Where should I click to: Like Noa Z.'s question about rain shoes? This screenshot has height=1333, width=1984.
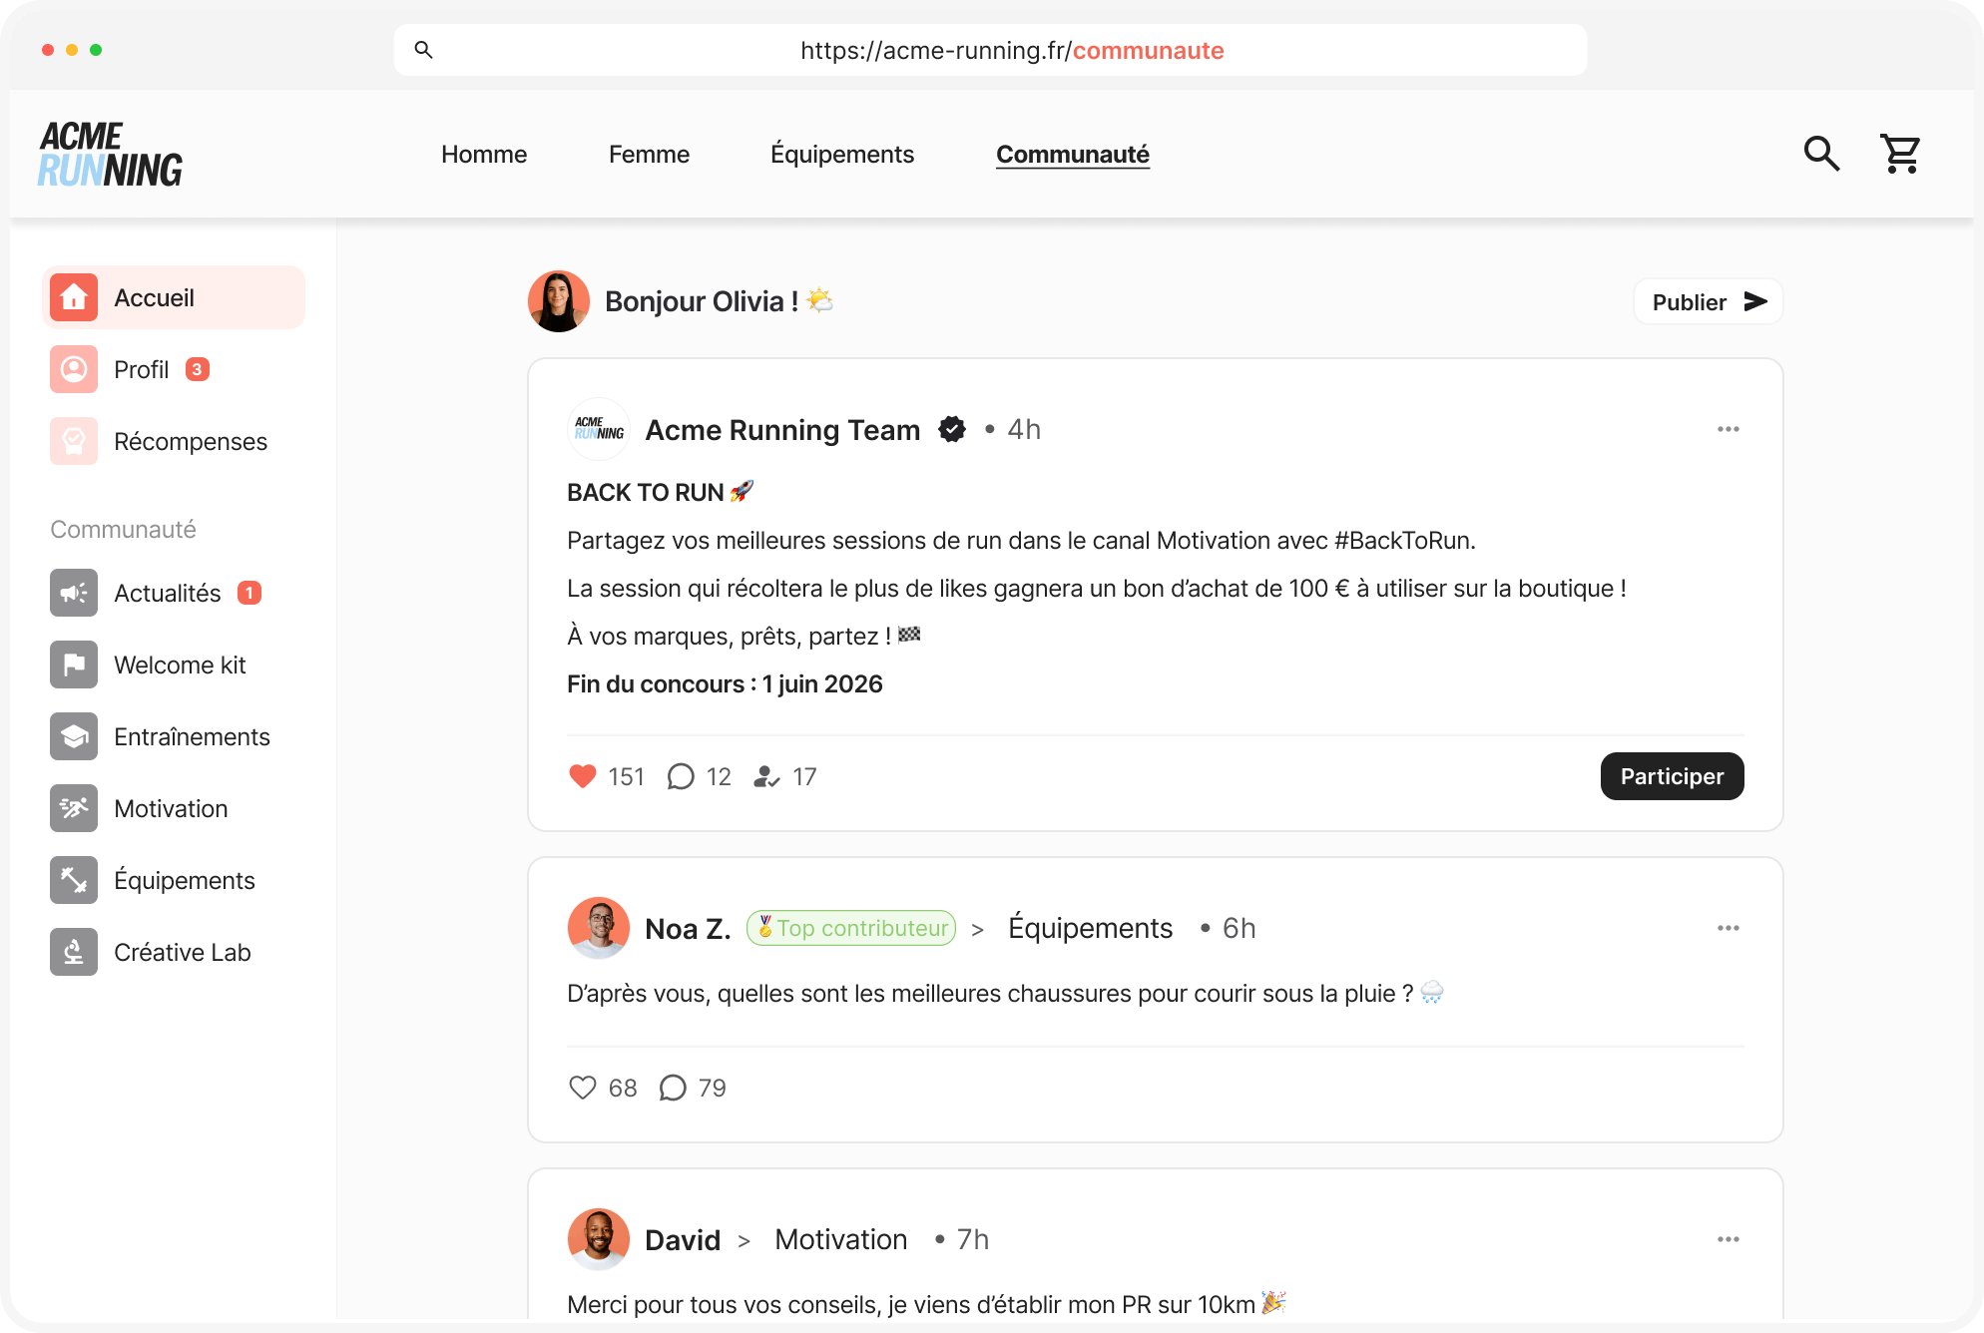click(583, 1088)
